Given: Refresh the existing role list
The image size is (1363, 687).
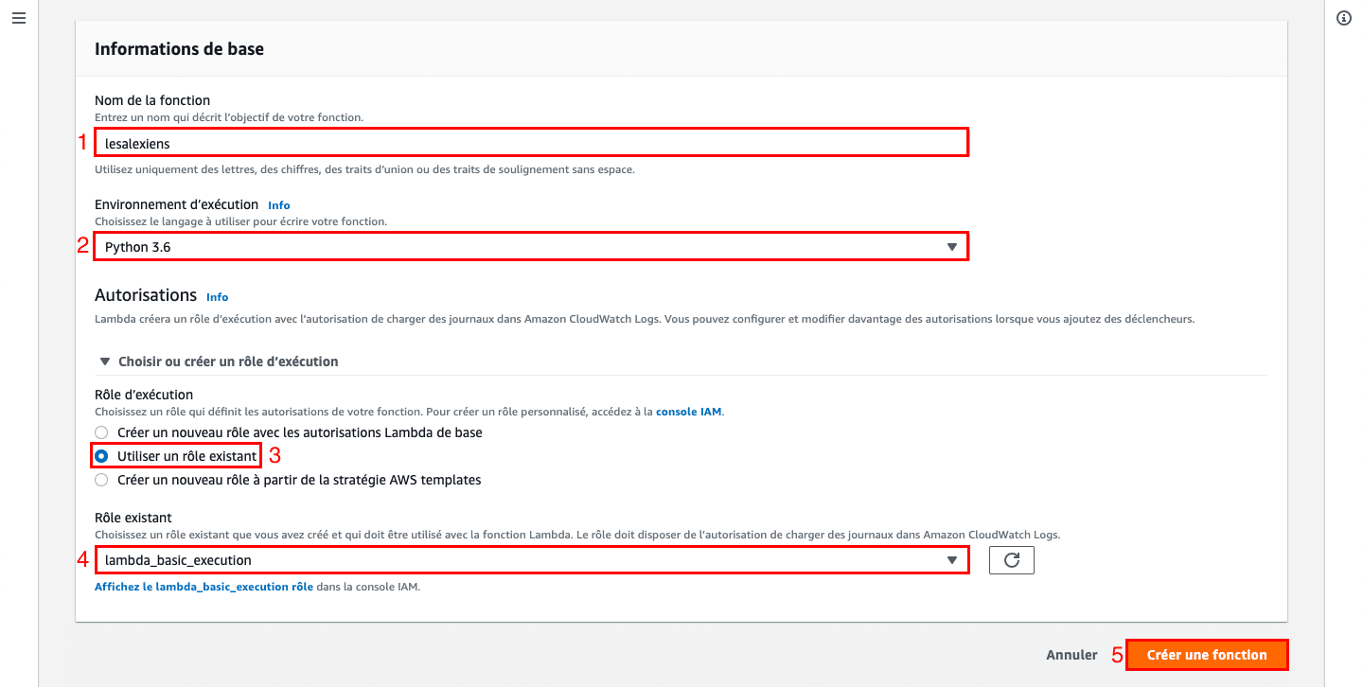Looking at the screenshot, I should (1011, 560).
